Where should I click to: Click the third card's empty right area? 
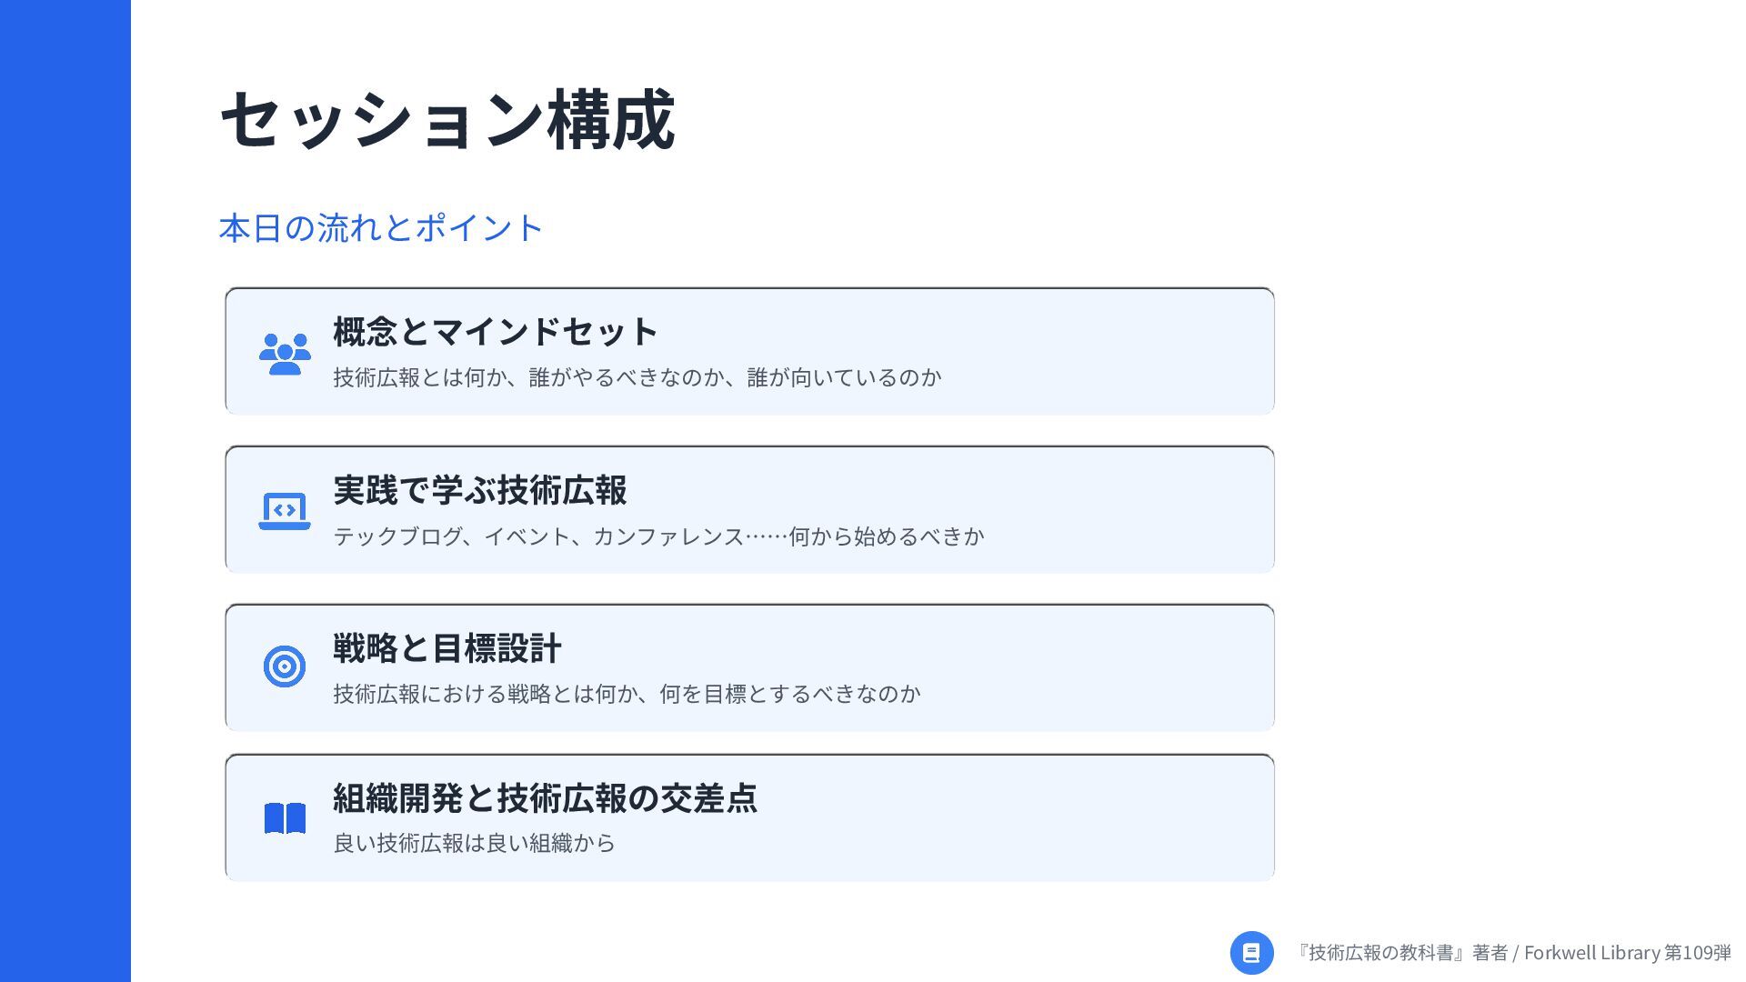(x=1100, y=667)
